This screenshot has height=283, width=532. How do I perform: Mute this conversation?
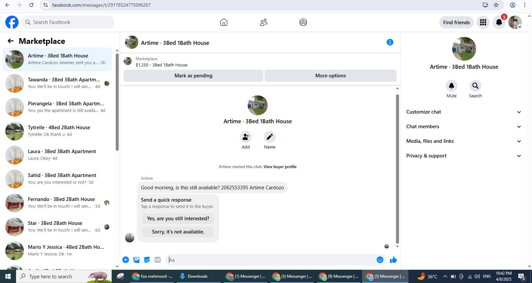click(452, 86)
